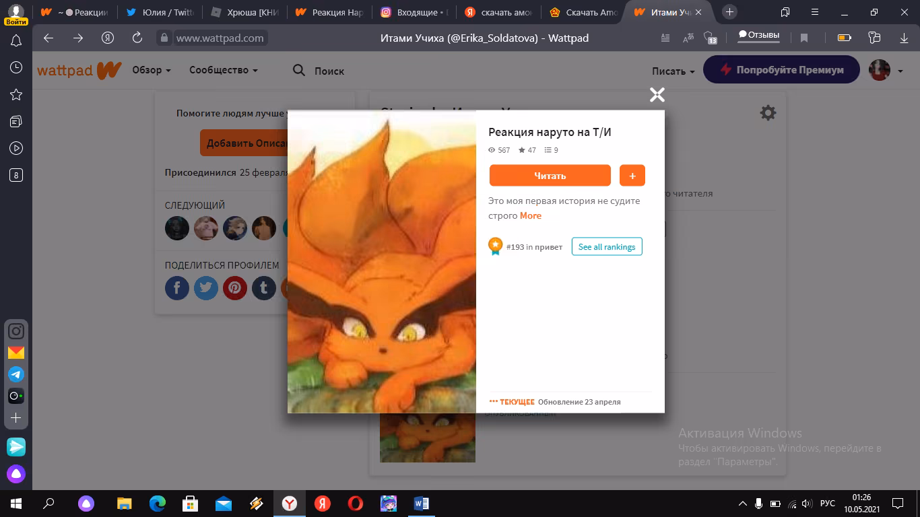Add a site to sidebar

(x=16, y=418)
